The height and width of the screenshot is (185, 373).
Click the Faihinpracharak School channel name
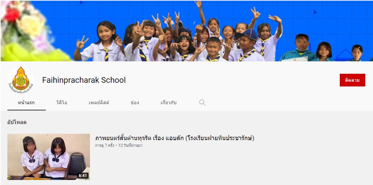(84, 80)
